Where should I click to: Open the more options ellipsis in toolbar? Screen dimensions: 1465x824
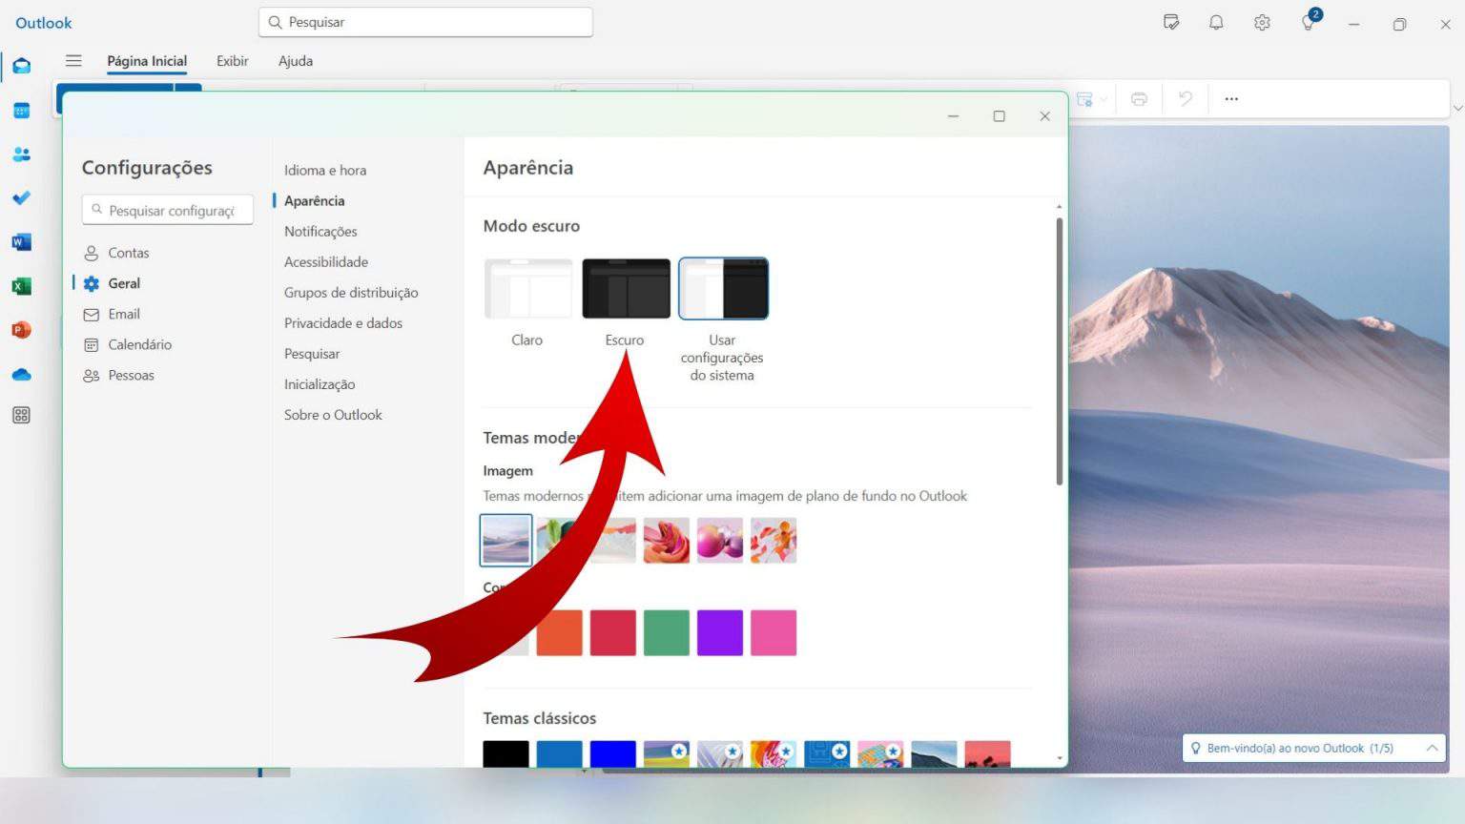click(x=1231, y=99)
